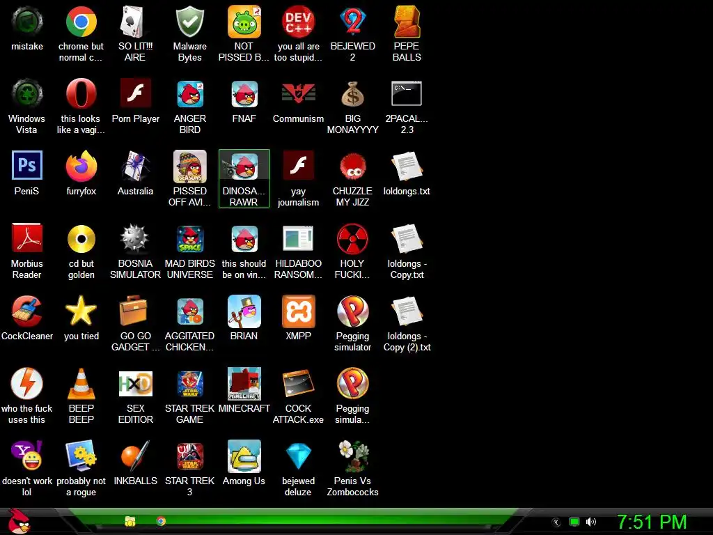The image size is (713, 535).
Task: Expand hidden tray icons arrow
Action: [x=556, y=522]
